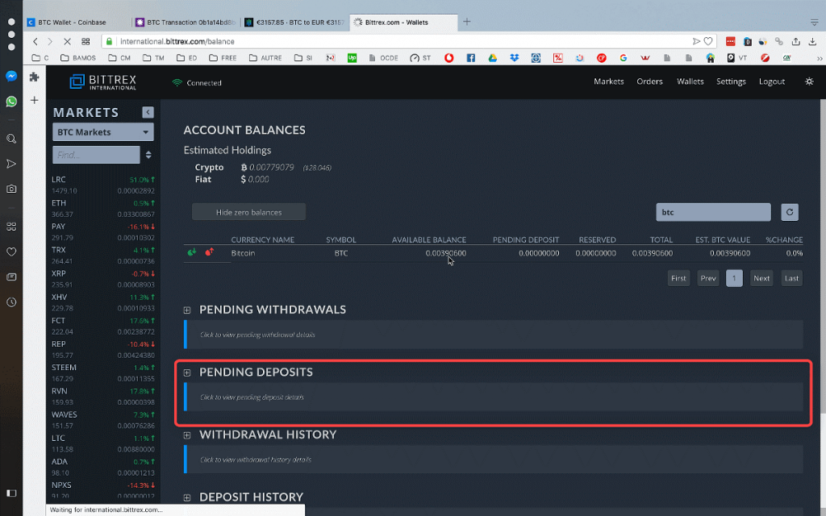Select the XRP market row

[x=103, y=279]
